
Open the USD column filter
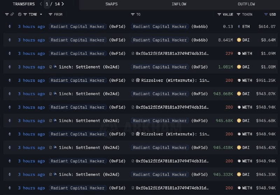(266, 14)
